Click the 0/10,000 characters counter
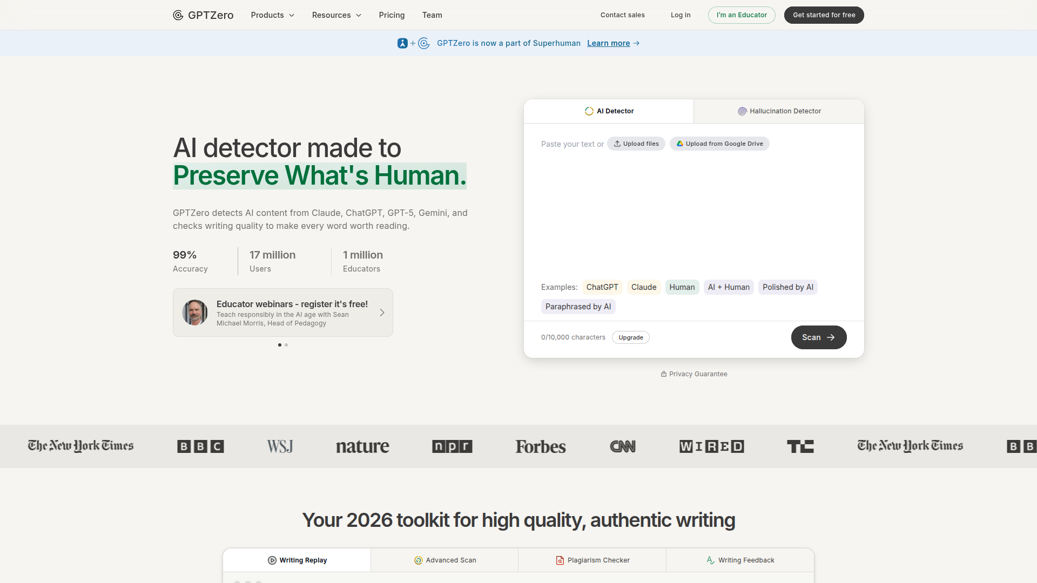Viewport: 1037px width, 583px height. [x=573, y=337]
